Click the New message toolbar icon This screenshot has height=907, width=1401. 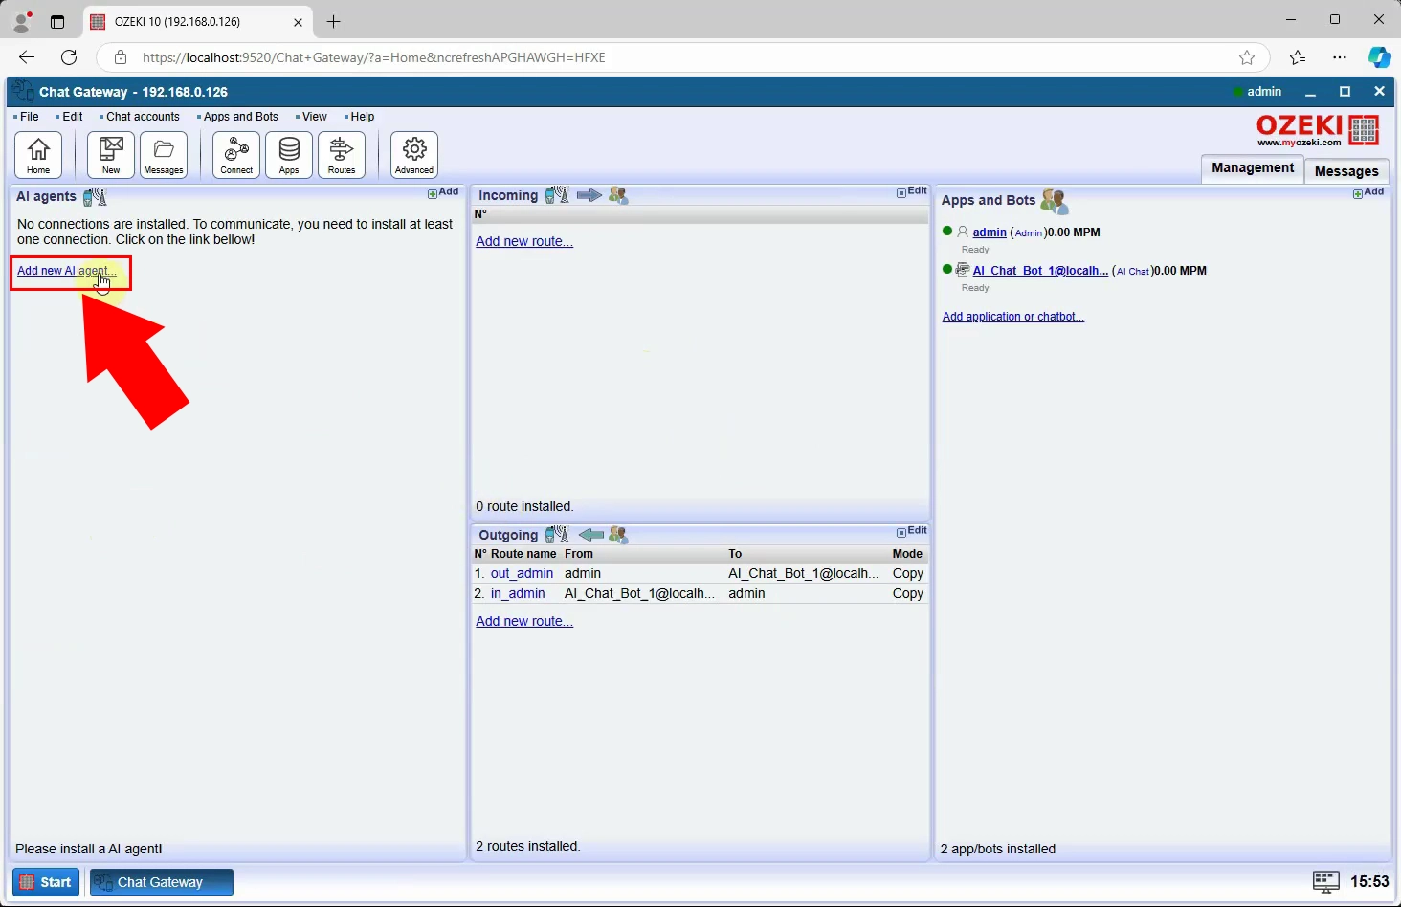(111, 155)
